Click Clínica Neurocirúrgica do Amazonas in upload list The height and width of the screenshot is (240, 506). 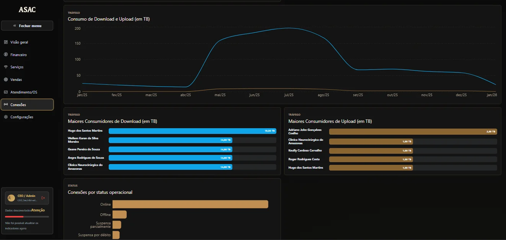point(306,142)
